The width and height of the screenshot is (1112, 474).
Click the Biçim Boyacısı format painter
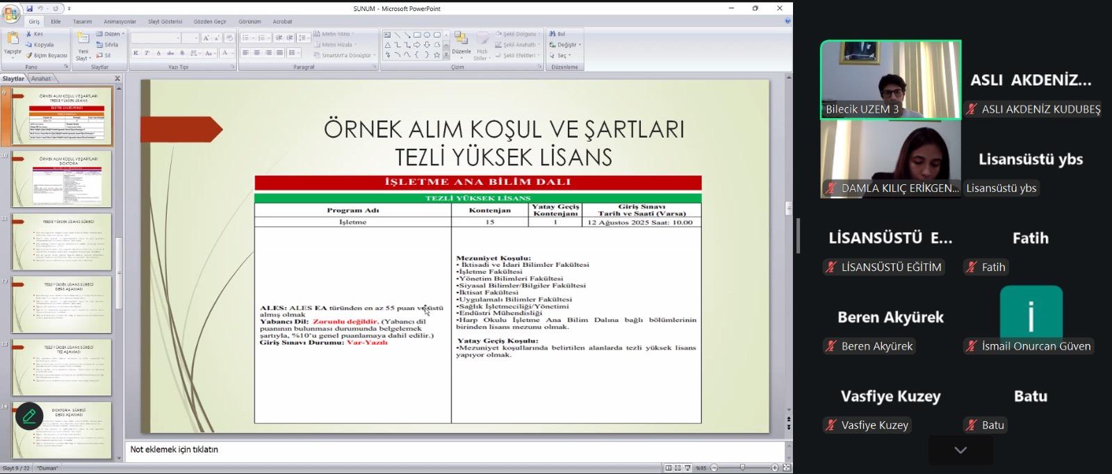click(x=47, y=56)
